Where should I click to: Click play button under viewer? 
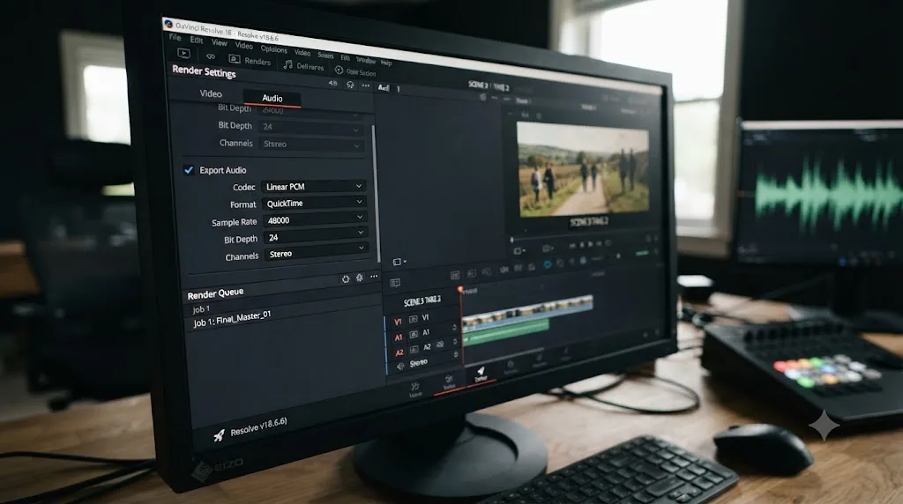[x=590, y=244]
